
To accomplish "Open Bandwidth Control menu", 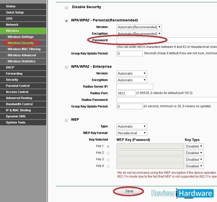I will click(x=23, y=104).
